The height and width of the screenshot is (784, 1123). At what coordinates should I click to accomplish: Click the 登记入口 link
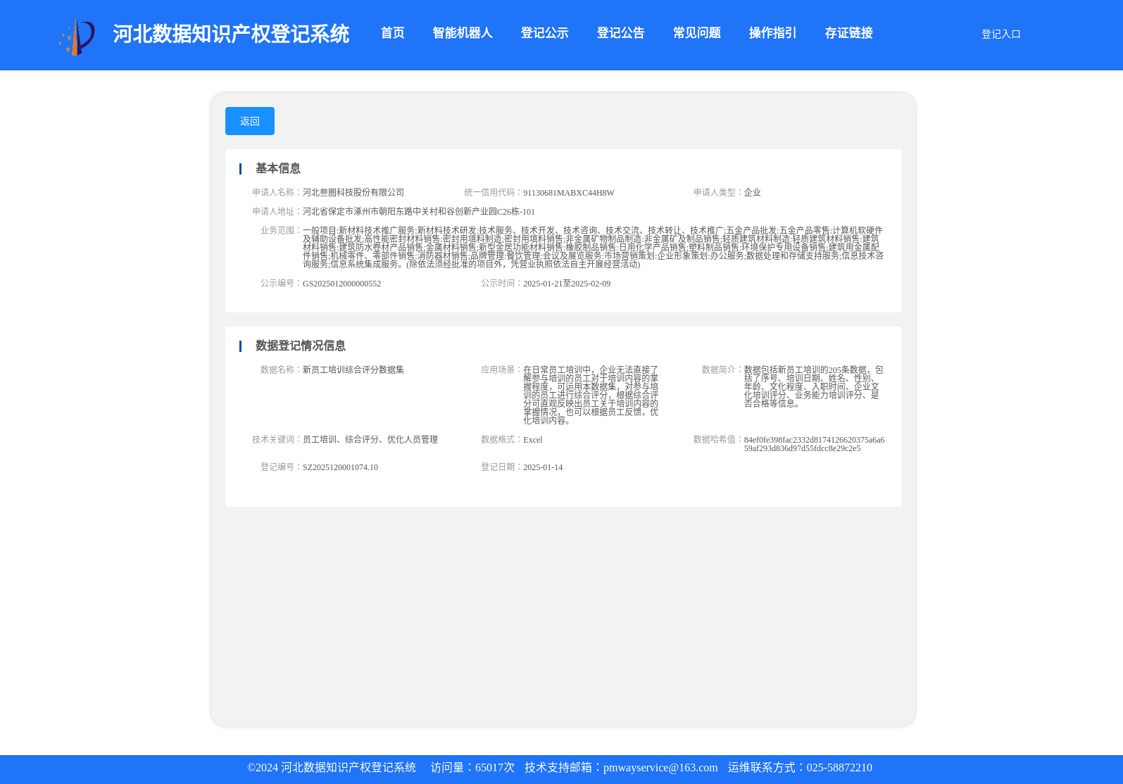pyautogui.click(x=1000, y=34)
